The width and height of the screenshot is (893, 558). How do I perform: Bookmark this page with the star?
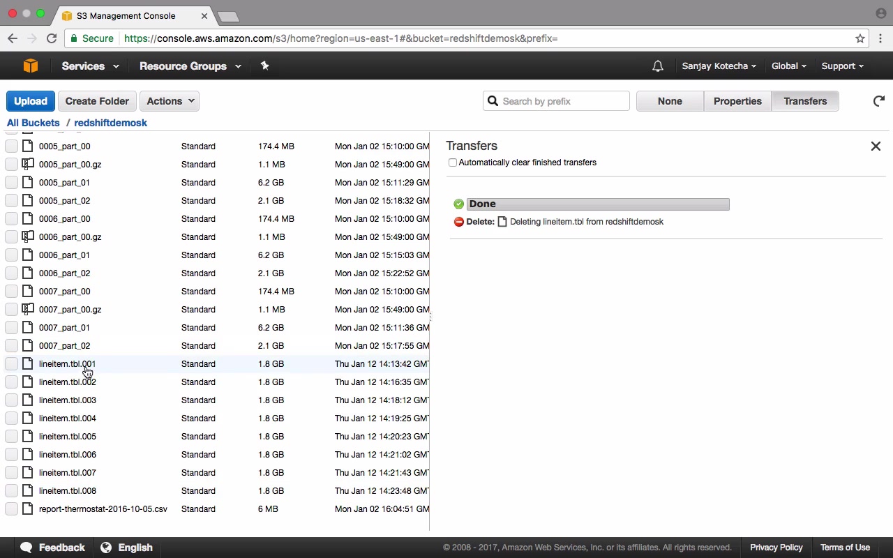pos(860,38)
